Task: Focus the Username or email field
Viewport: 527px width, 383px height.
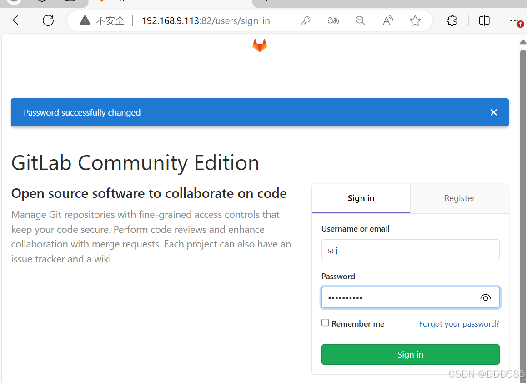Action: click(411, 250)
